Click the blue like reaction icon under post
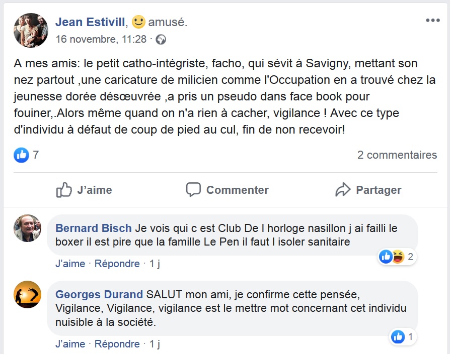Viewport: 451px width, 355px height. pyautogui.click(x=21, y=155)
